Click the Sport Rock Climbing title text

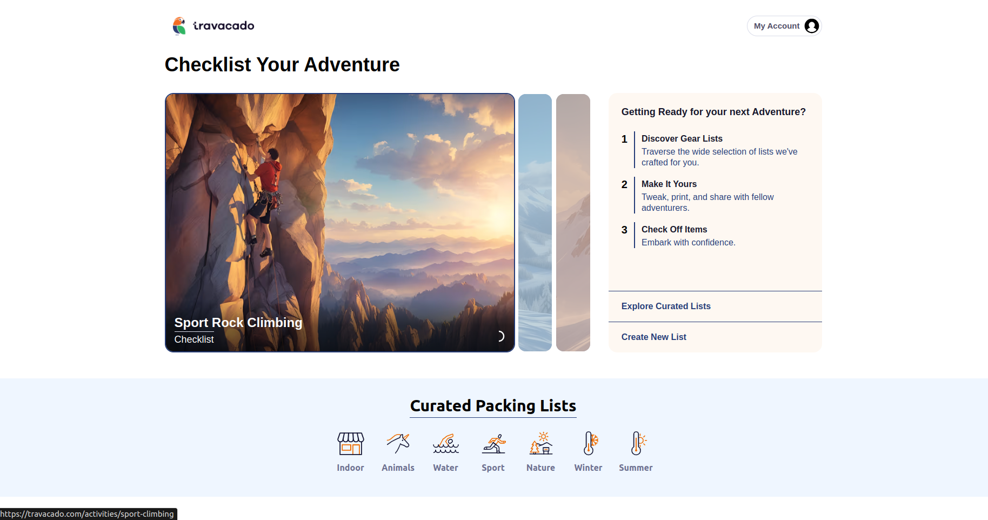tap(238, 323)
